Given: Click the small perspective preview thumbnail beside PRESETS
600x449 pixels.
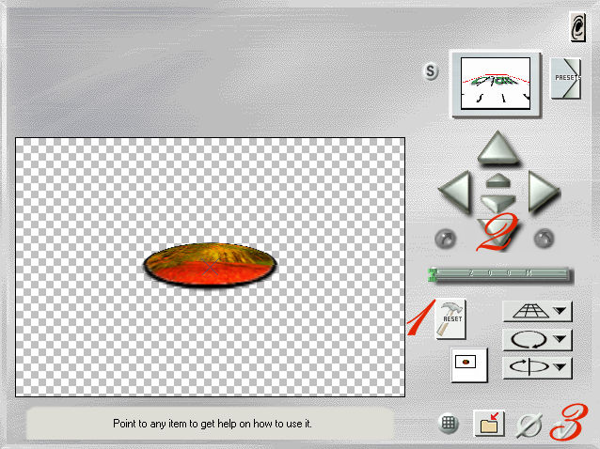Looking at the screenshot, I should point(496,84).
